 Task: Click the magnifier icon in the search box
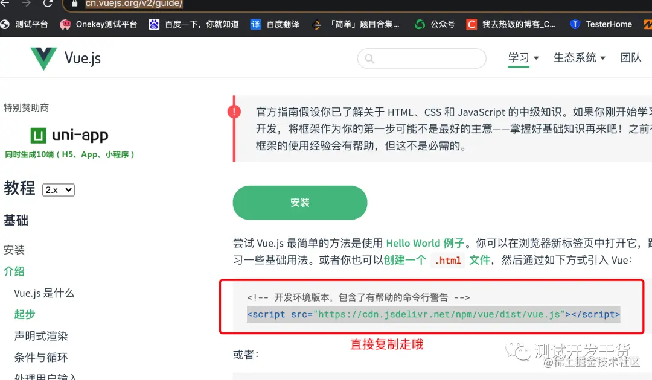coord(369,59)
